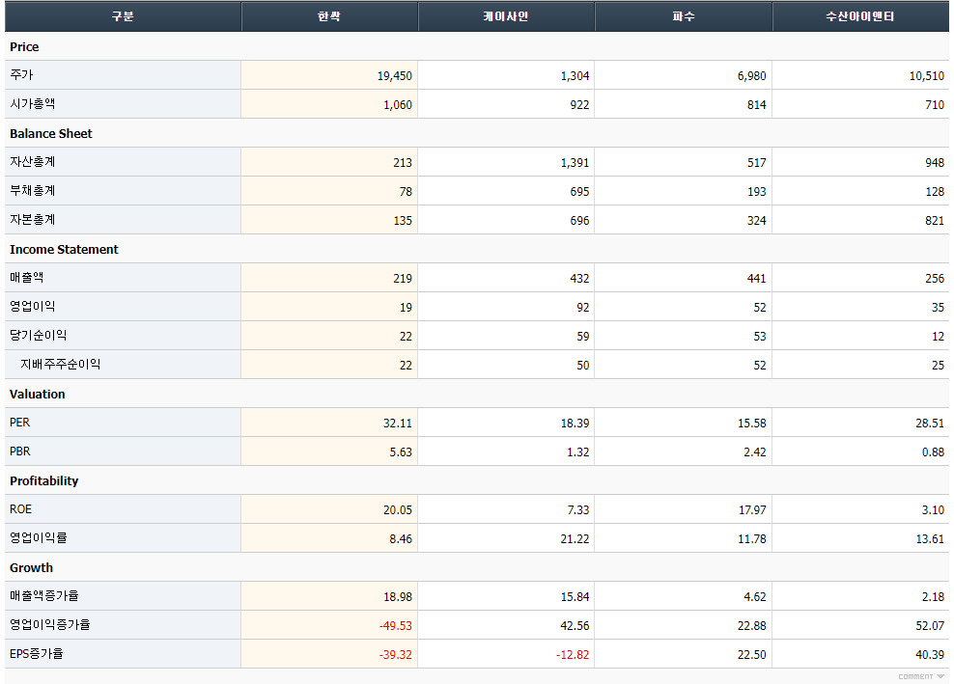Select 파수 ROE value 17.97
The width and height of the screenshot is (954, 684).
pos(752,510)
